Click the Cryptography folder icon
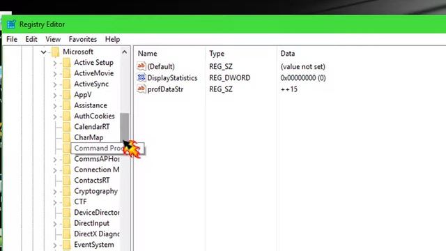 point(67,191)
